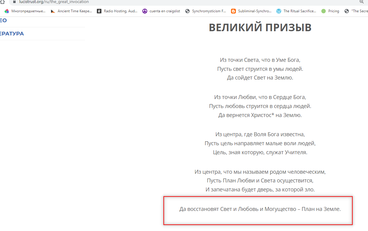
Task: Open The Ritual Sacrifice... bookmark
Action: (x=297, y=11)
